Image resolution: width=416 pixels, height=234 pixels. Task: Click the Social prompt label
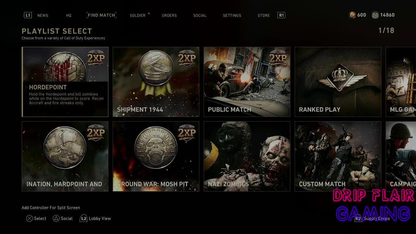(67, 218)
